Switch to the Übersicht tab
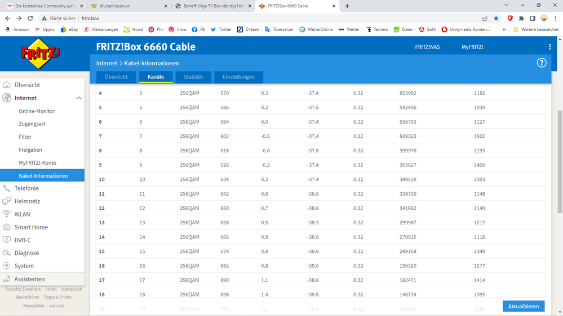This screenshot has height=316, width=563. click(116, 76)
